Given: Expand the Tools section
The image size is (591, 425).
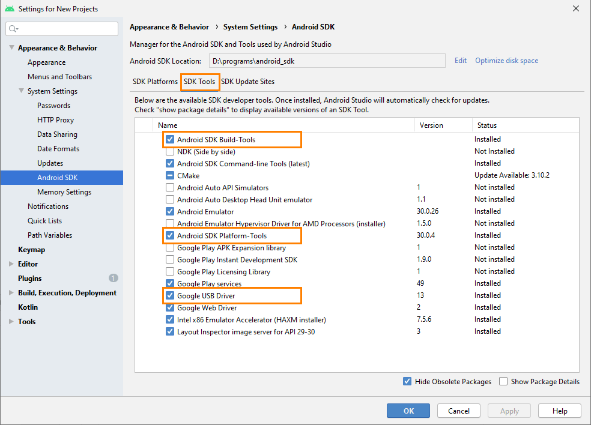Looking at the screenshot, I should click(x=10, y=321).
